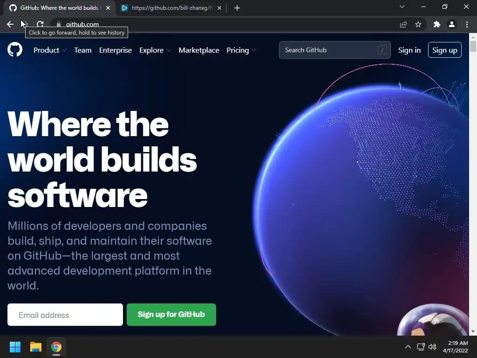Expand the Explore dropdown menu

coord(155,50)
